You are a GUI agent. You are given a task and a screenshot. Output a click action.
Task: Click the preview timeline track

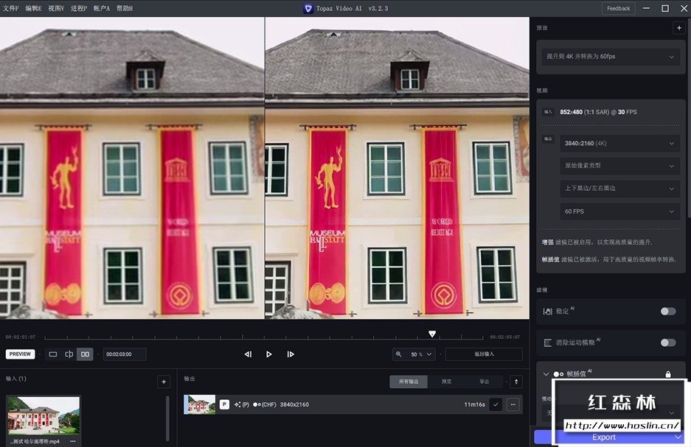(x=263, y=338)
